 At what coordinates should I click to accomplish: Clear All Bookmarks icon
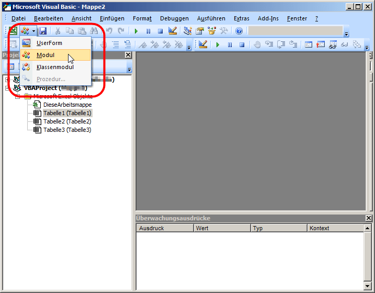point(179,44)
